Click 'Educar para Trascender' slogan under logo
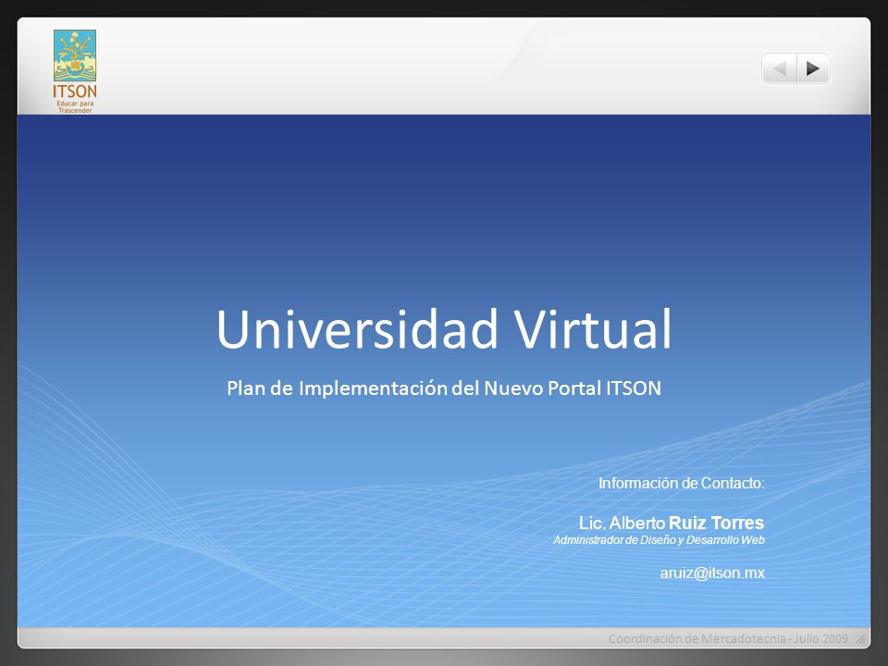Screen dimensions: 888x666 coord(75,107)
